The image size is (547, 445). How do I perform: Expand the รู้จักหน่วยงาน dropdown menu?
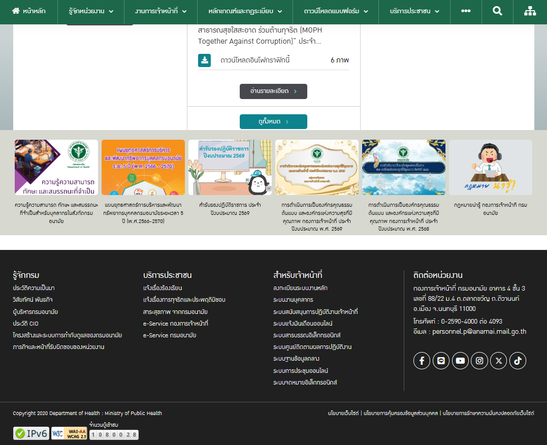point(90,11)
